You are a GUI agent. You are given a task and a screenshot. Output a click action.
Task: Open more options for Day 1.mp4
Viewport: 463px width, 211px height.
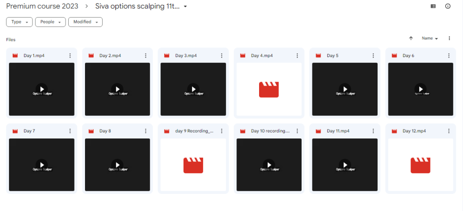click(70, 55)
